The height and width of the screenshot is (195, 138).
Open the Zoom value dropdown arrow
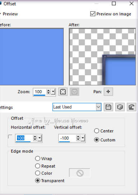coord(53,92)
